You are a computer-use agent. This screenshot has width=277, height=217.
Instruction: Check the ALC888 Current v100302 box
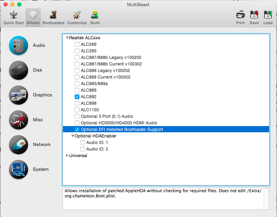pyautogui.click(x=77, y=77)
